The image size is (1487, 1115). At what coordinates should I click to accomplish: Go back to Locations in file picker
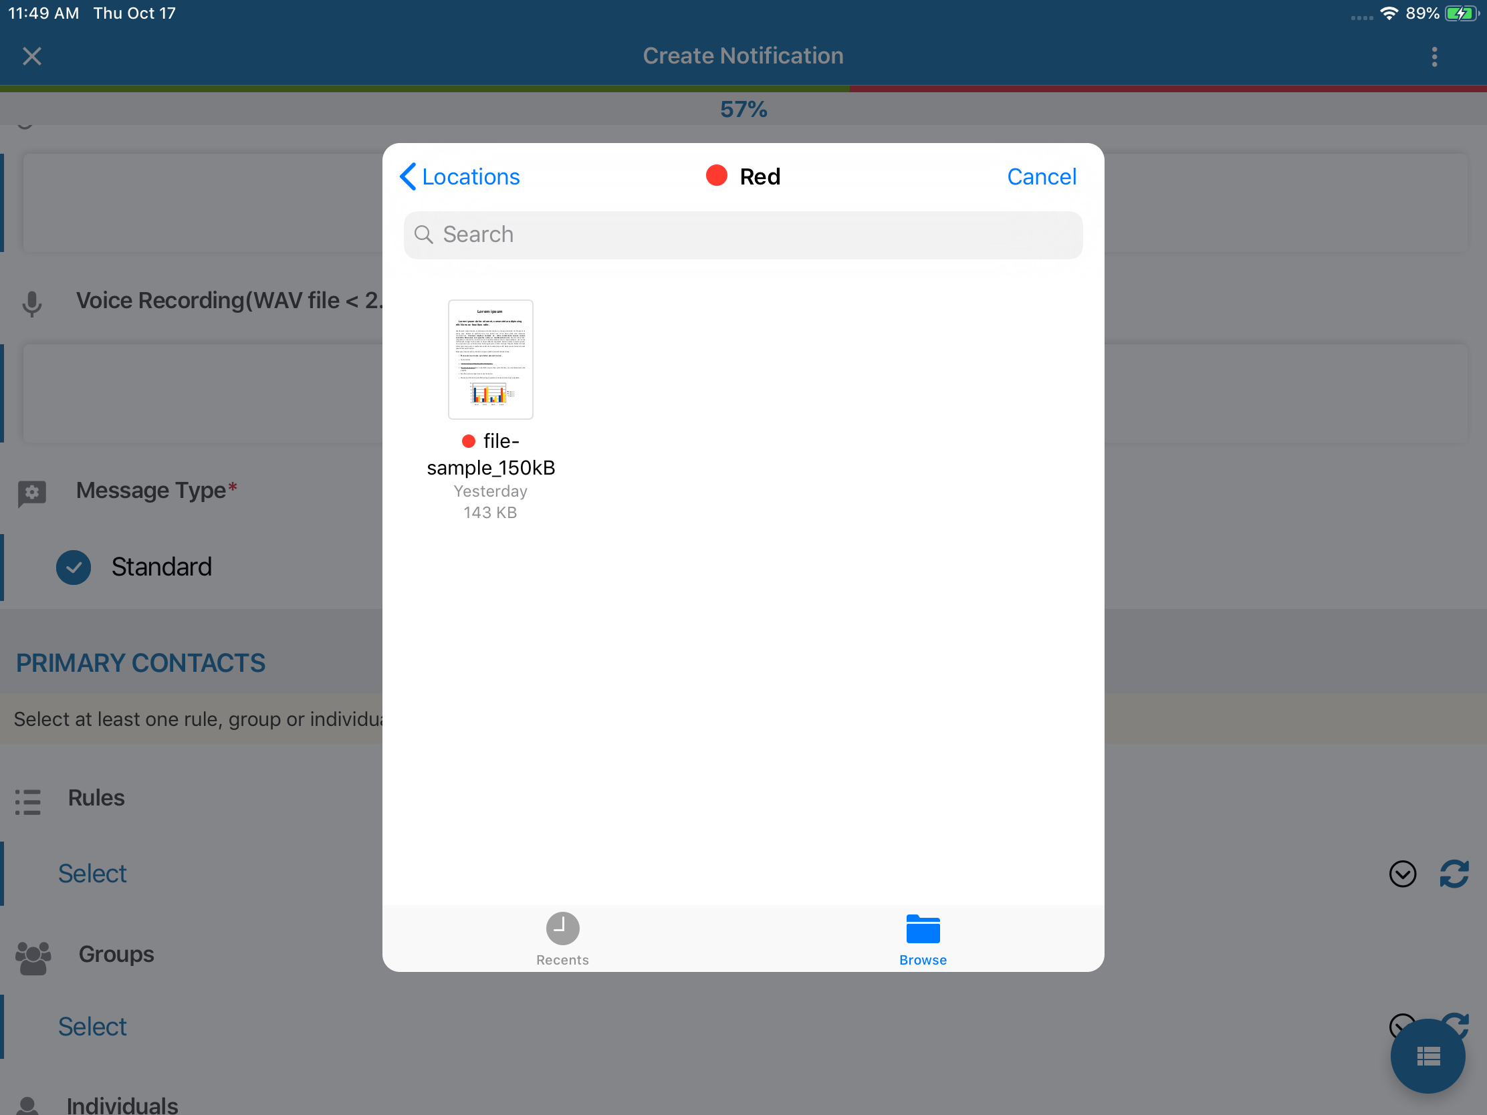pyautogui.click(x=460, y=176)
